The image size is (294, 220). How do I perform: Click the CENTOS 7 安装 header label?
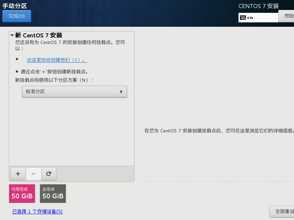(x=258, y=6)
